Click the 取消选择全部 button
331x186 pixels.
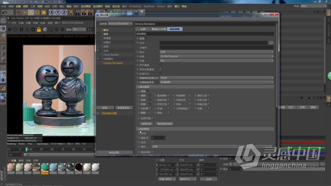pyautogui.click(x=164, y=124)
